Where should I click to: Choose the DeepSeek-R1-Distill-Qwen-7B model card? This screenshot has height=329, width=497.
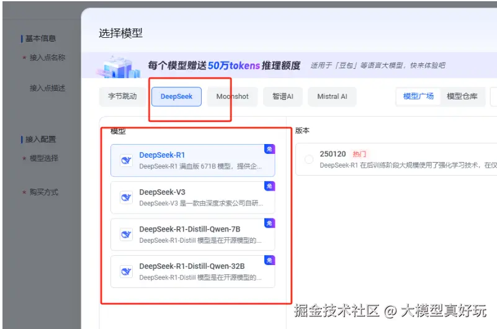[193, 235]
